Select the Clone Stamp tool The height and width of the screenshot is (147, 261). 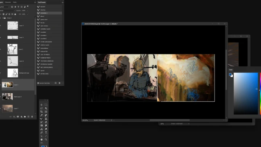tap(46, 119)
